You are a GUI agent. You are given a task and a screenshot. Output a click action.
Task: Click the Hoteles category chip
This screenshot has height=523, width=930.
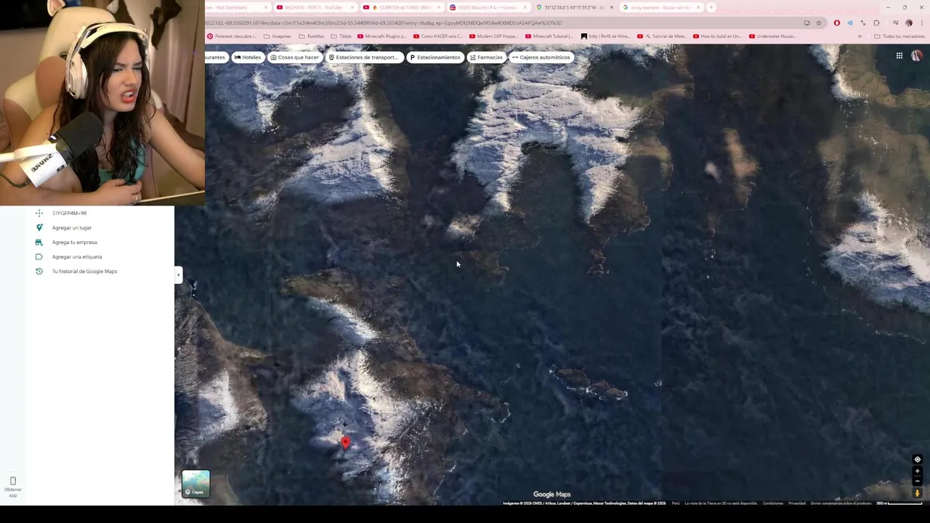coord(247,57)
